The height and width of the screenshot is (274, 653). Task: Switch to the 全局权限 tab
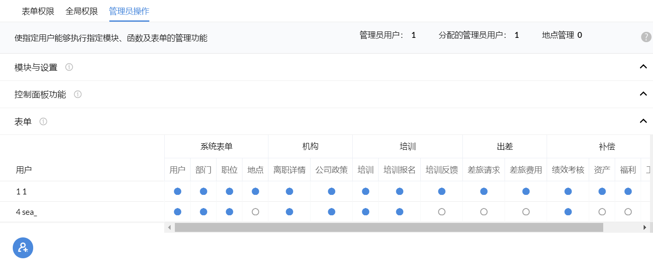pyautogui.click(x=82, y=11)
